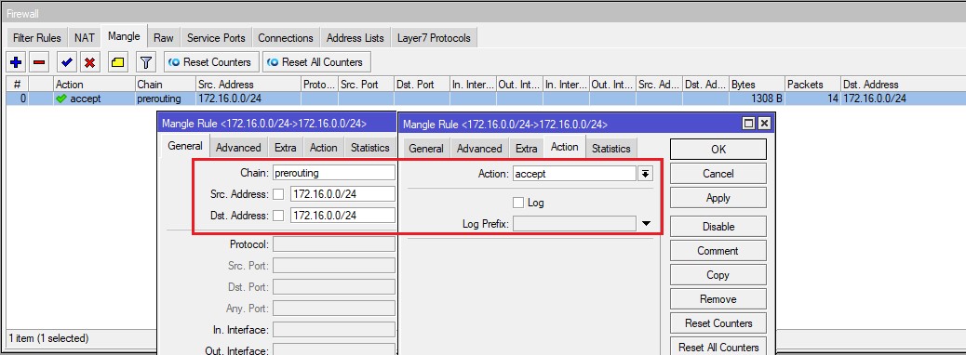Click the yellow comment note icon
966x355 pixels.
click(117, 62)
